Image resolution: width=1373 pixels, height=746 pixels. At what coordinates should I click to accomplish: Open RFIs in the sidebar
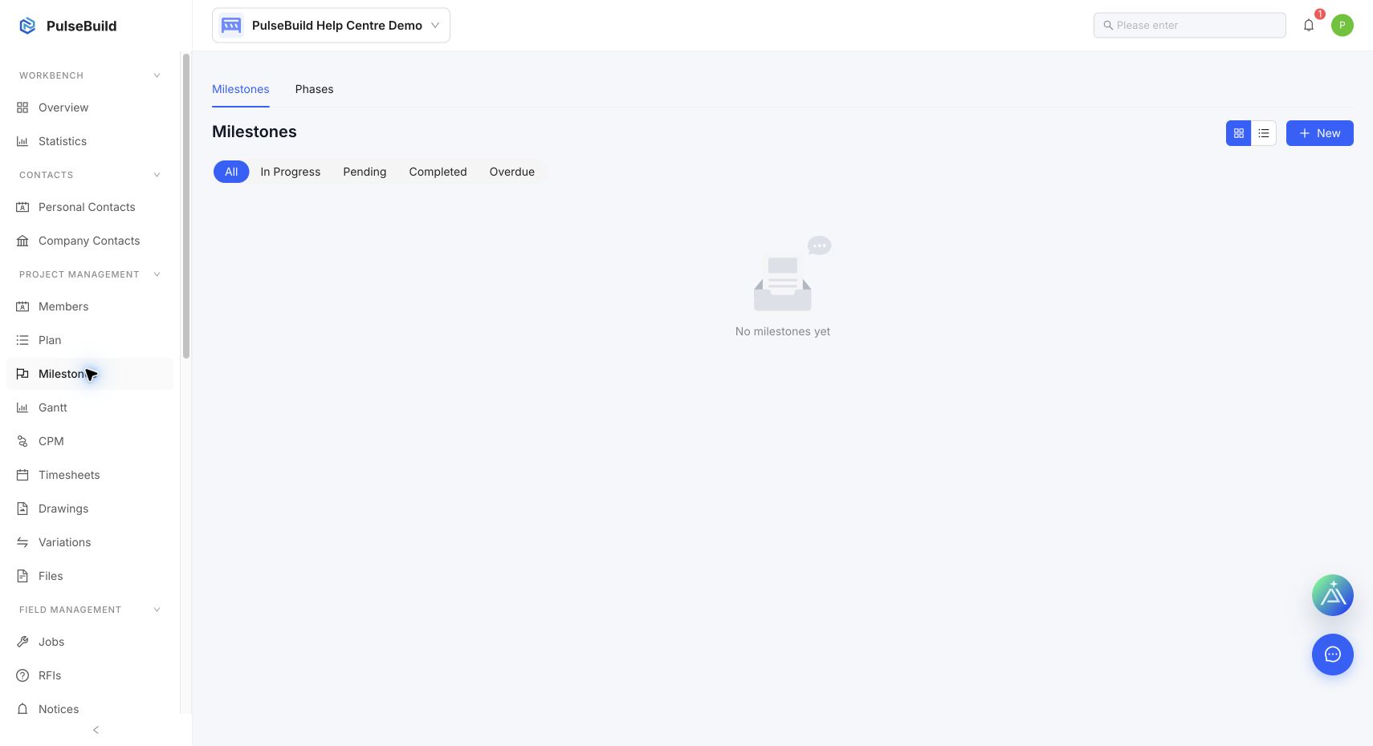point(90,675)
